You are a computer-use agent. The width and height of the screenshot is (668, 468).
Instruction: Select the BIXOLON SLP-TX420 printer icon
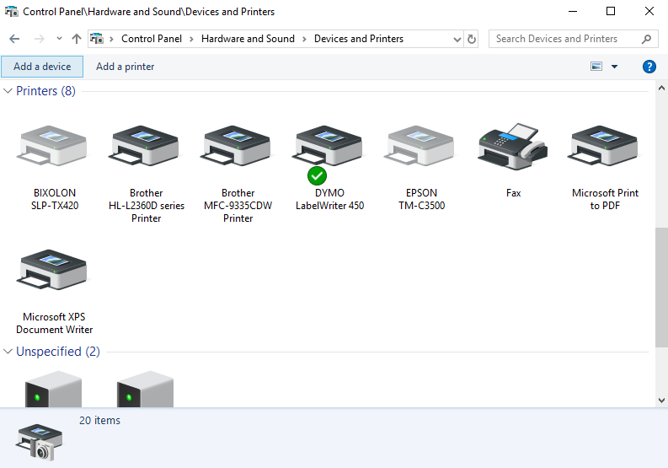coord(51,145)
